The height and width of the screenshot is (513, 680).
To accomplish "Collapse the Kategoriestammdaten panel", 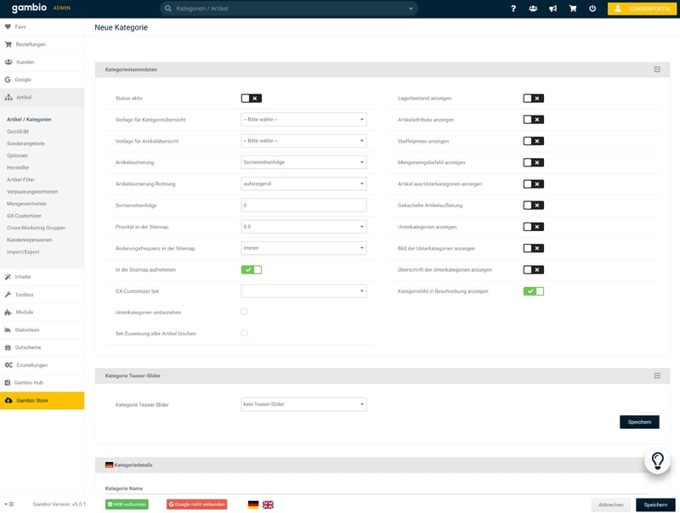I will [657, 70].
